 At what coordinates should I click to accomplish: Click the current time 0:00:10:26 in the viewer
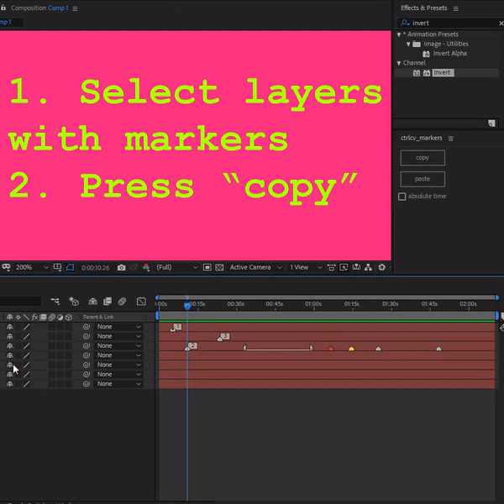coord(95,267)
